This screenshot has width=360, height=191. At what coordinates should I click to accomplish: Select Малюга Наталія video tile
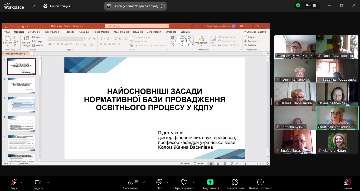[337, 141]
